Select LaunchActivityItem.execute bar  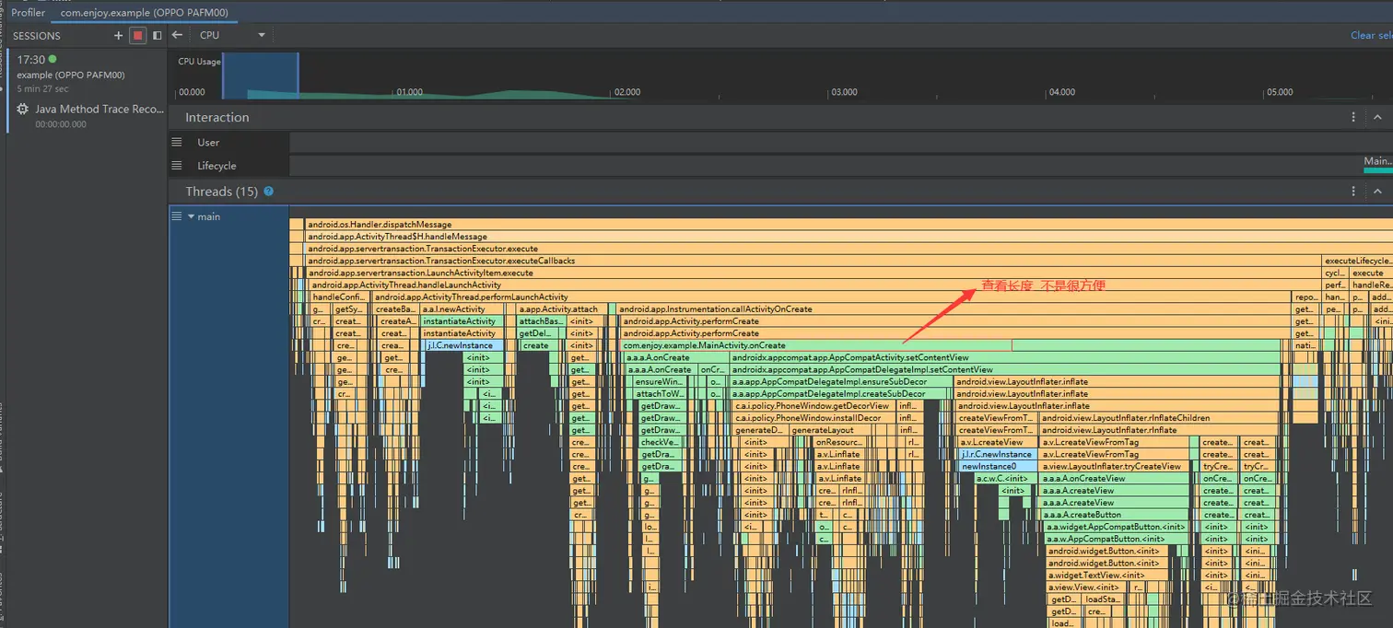(814, 273)
